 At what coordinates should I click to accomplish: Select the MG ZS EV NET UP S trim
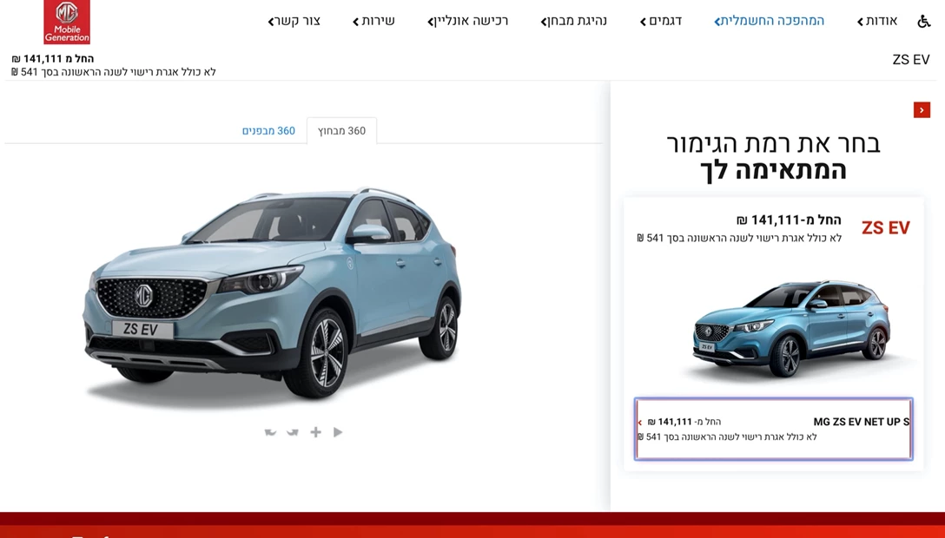point(774,429)
